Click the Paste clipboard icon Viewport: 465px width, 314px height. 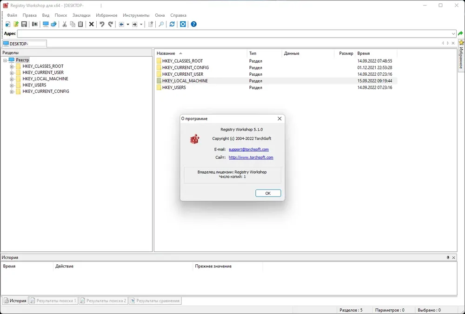tap(80, 24)
